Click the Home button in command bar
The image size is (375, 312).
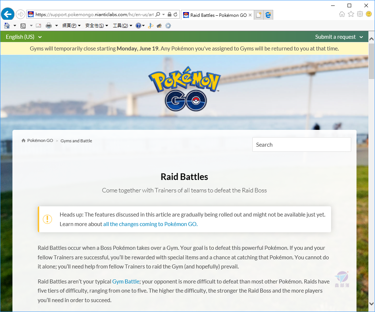7,26
